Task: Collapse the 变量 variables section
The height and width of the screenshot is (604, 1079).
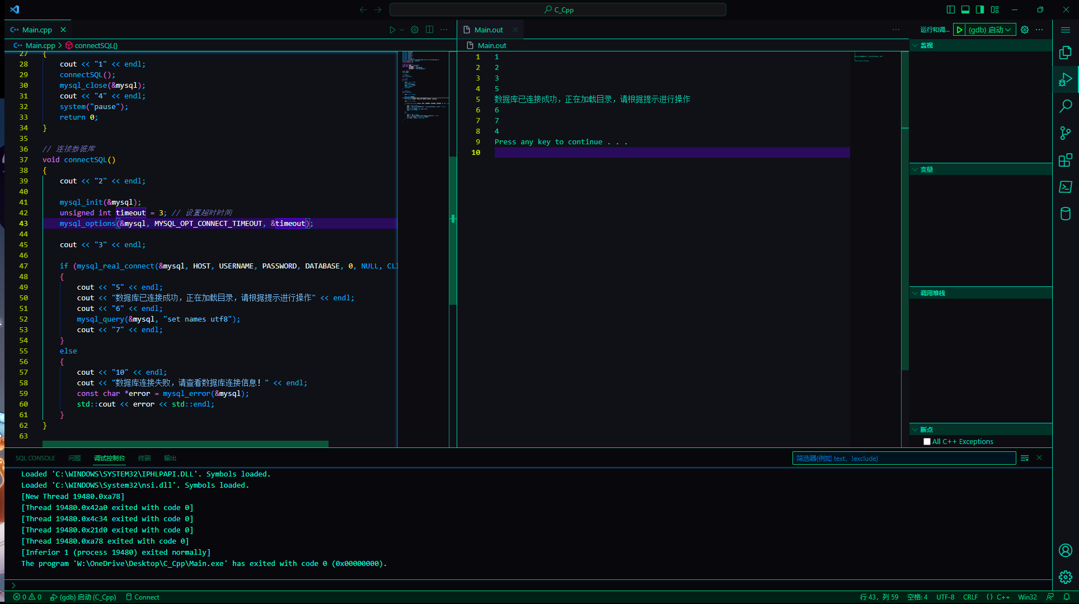Action: point(915,169)
